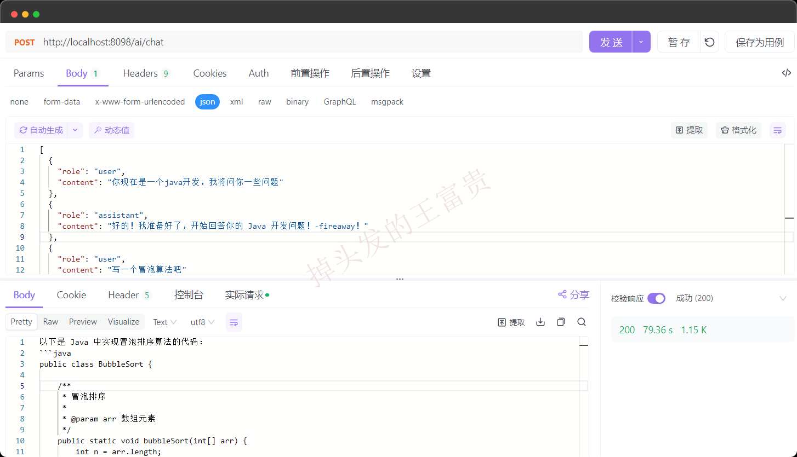Screen dimensions: 797x457
Task: Click the panel divider handle dots
Action: click(400, 279)
